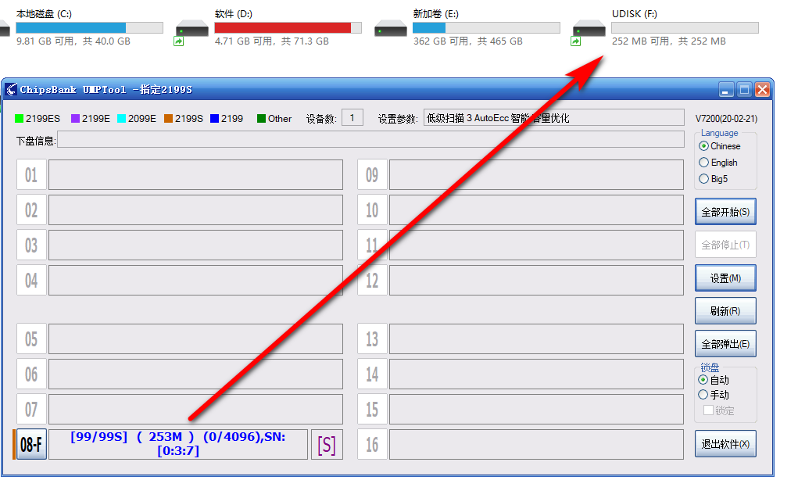Select port number 01 button

(x=31, y=174)
